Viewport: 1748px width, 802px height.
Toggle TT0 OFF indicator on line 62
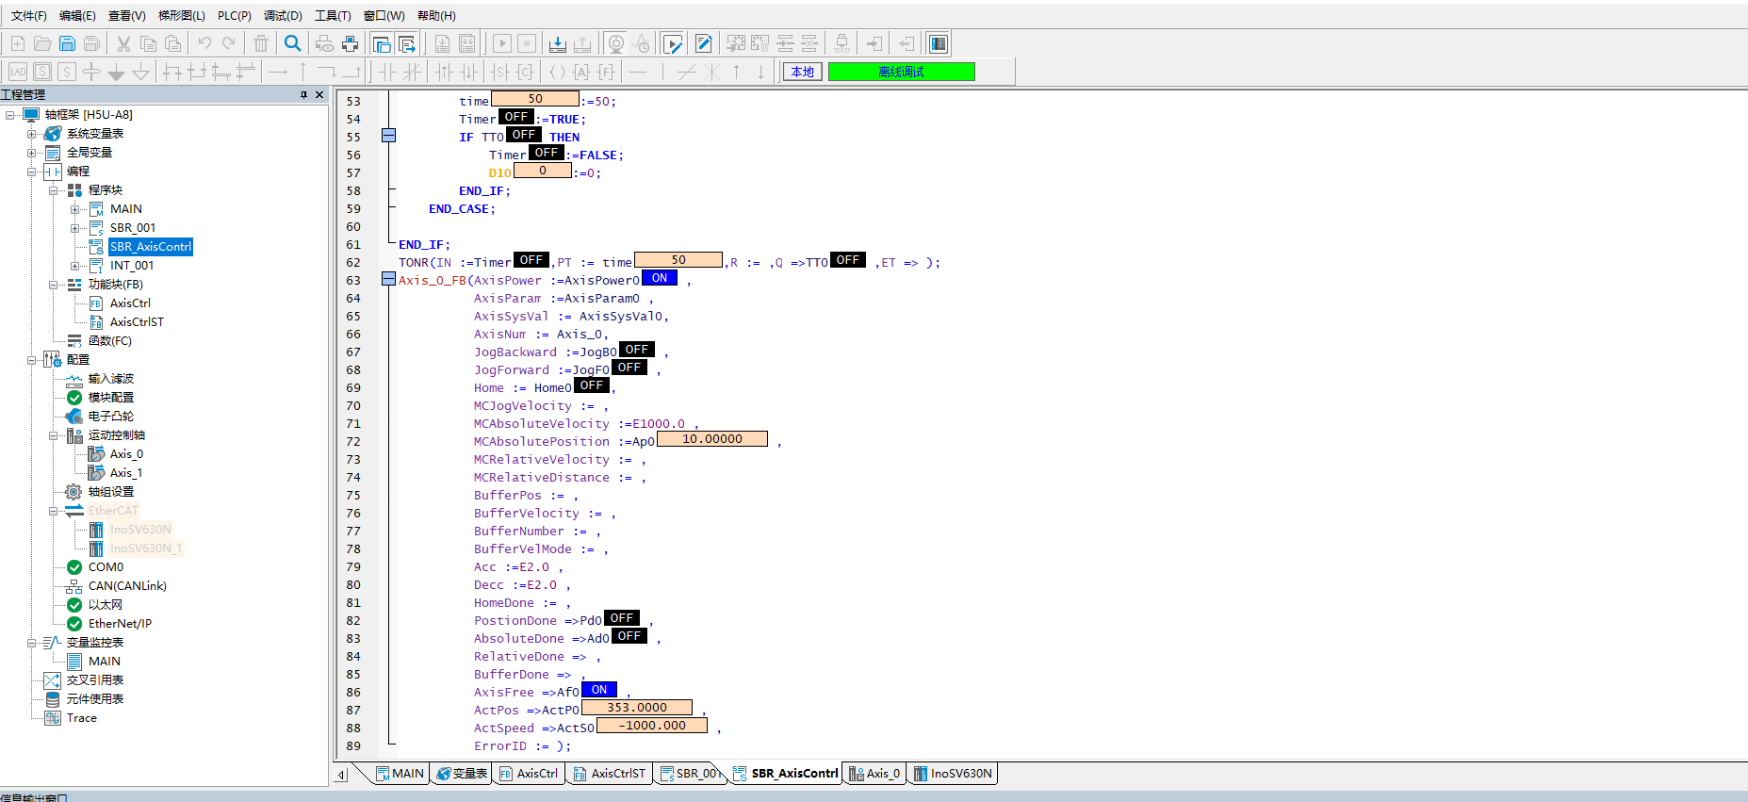point(848,260)
